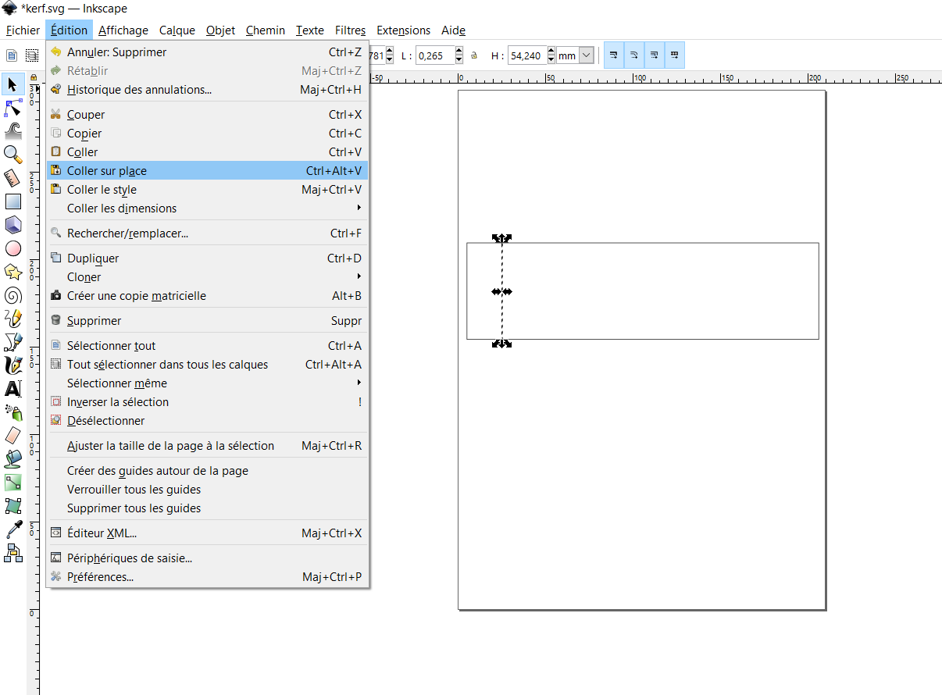942x695 pixels.
Task: Select the 3D box tool
Action: [12, 225]
